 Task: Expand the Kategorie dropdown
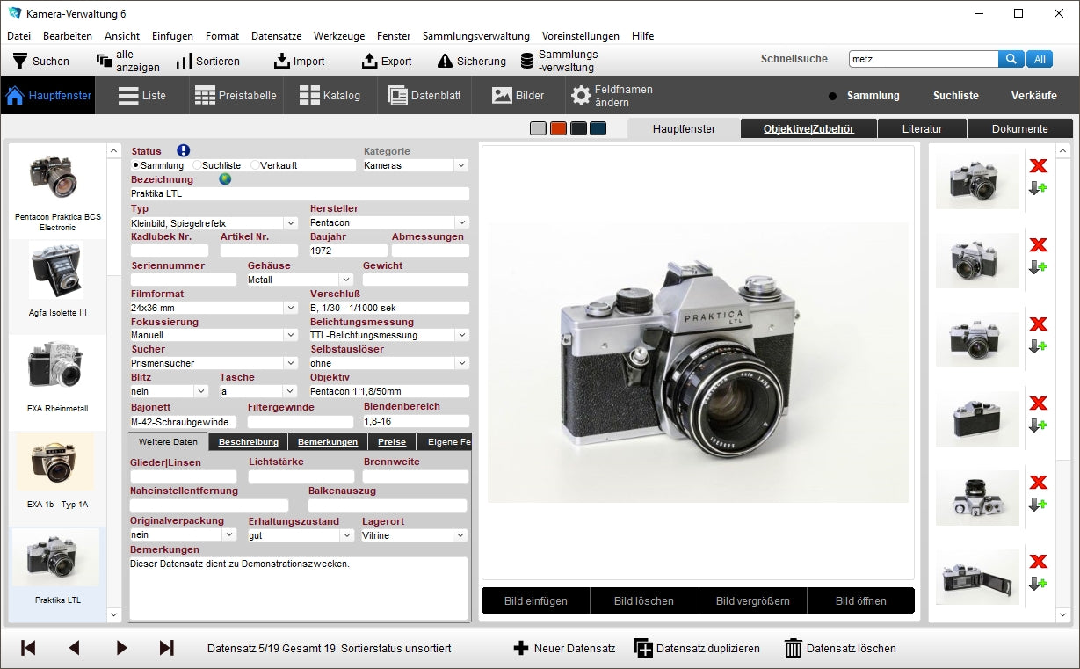pyautogui.click(x=461, y=165)
